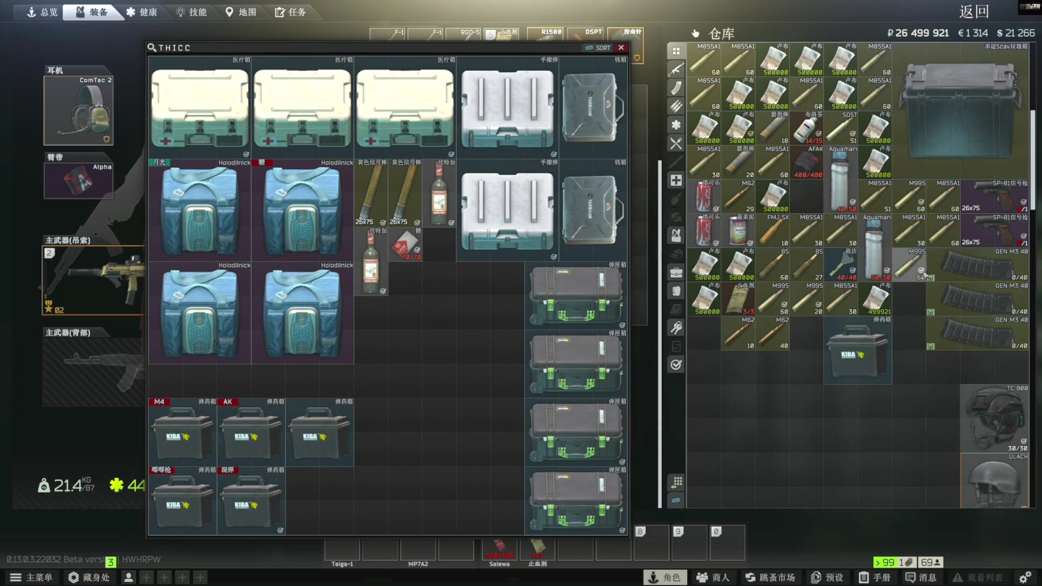The image size is (1042, 586).
Task: Select the KIBA 弹药箱 in stash
Action: click(x=857, y=351)
